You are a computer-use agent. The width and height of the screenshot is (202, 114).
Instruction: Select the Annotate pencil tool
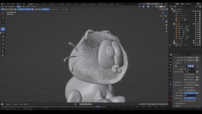[3, 56]
